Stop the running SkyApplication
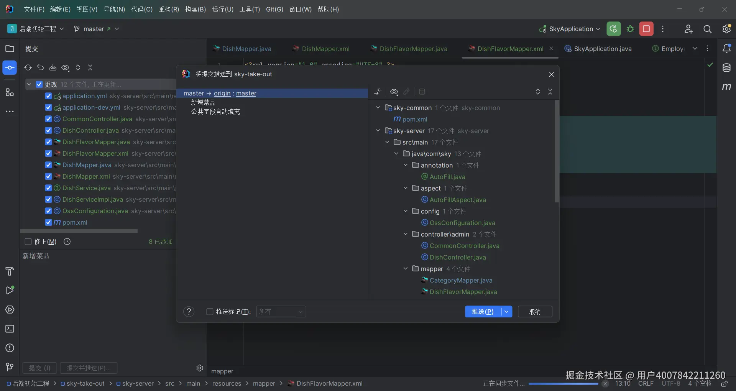Image resolution: width=736 pixels, height=391 pixels. (x=646, y=29)
